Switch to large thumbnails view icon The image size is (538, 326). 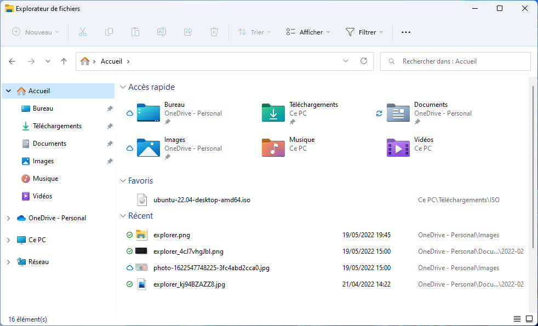529,319
